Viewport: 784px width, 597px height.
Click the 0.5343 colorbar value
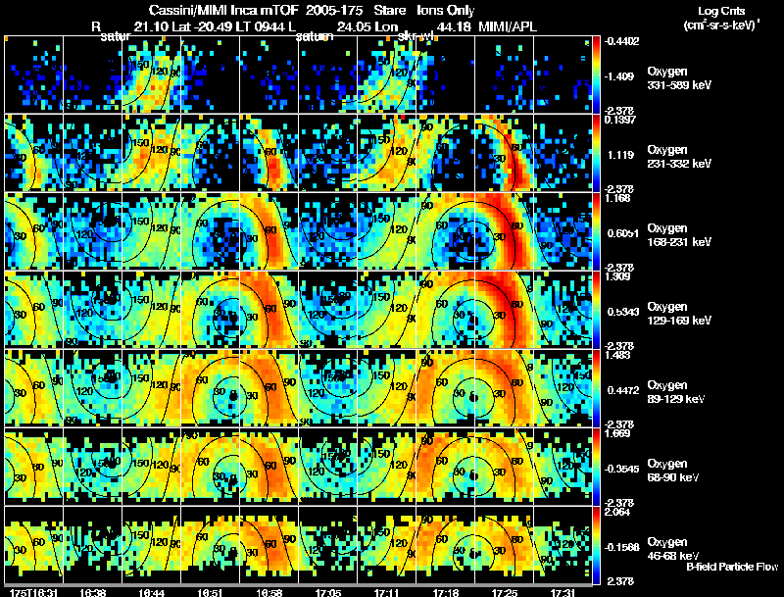click(623, 312)
